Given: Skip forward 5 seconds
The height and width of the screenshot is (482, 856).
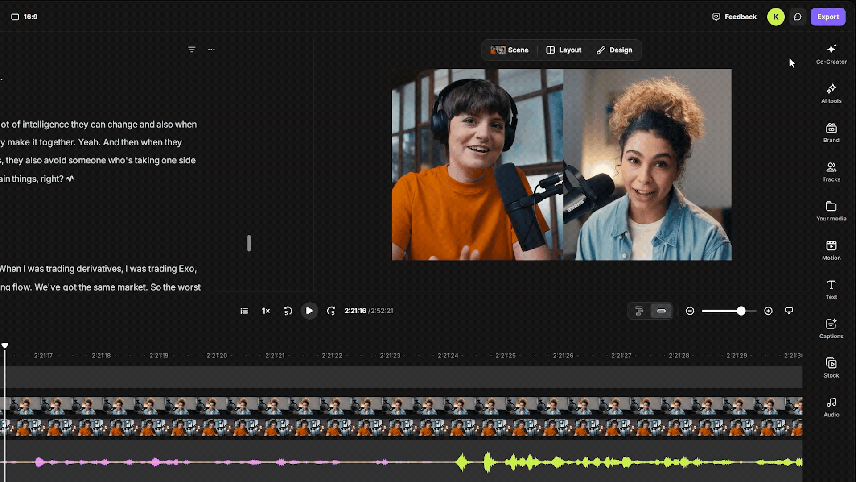Looking at the screenshot, I should (x=331, y=311).
